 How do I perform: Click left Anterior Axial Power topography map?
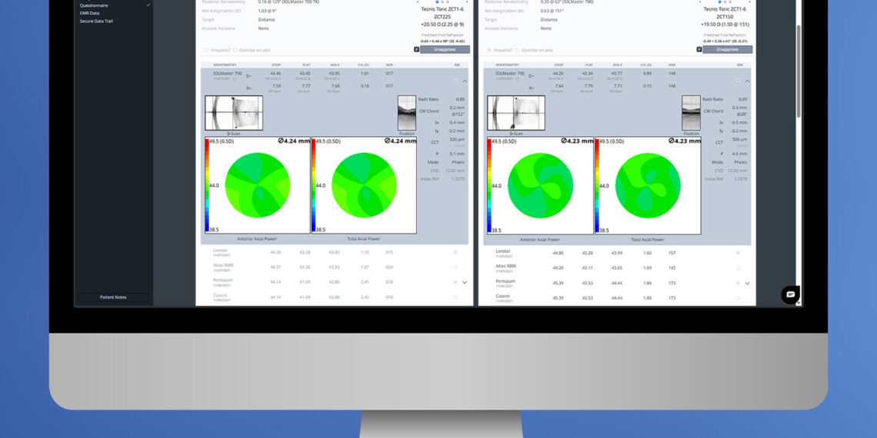257,185
